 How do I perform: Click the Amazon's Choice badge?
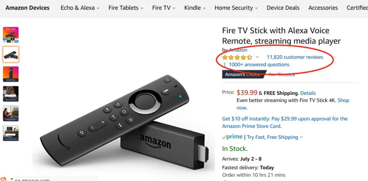(243, 74)
